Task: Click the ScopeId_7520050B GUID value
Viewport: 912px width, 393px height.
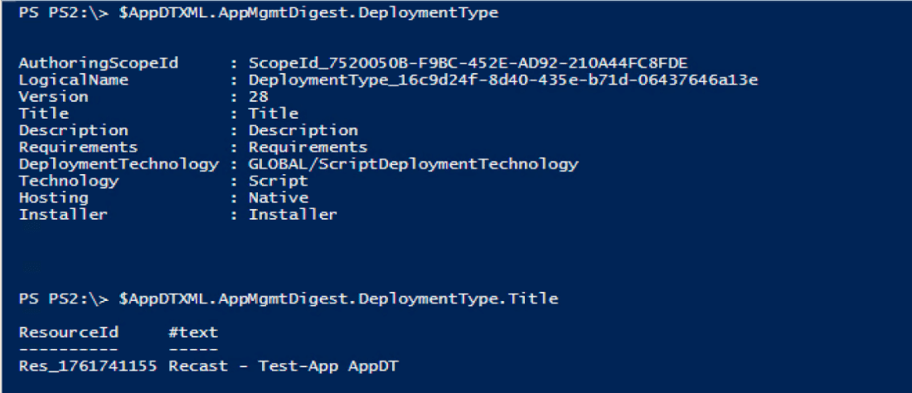Action: [468, 63]
